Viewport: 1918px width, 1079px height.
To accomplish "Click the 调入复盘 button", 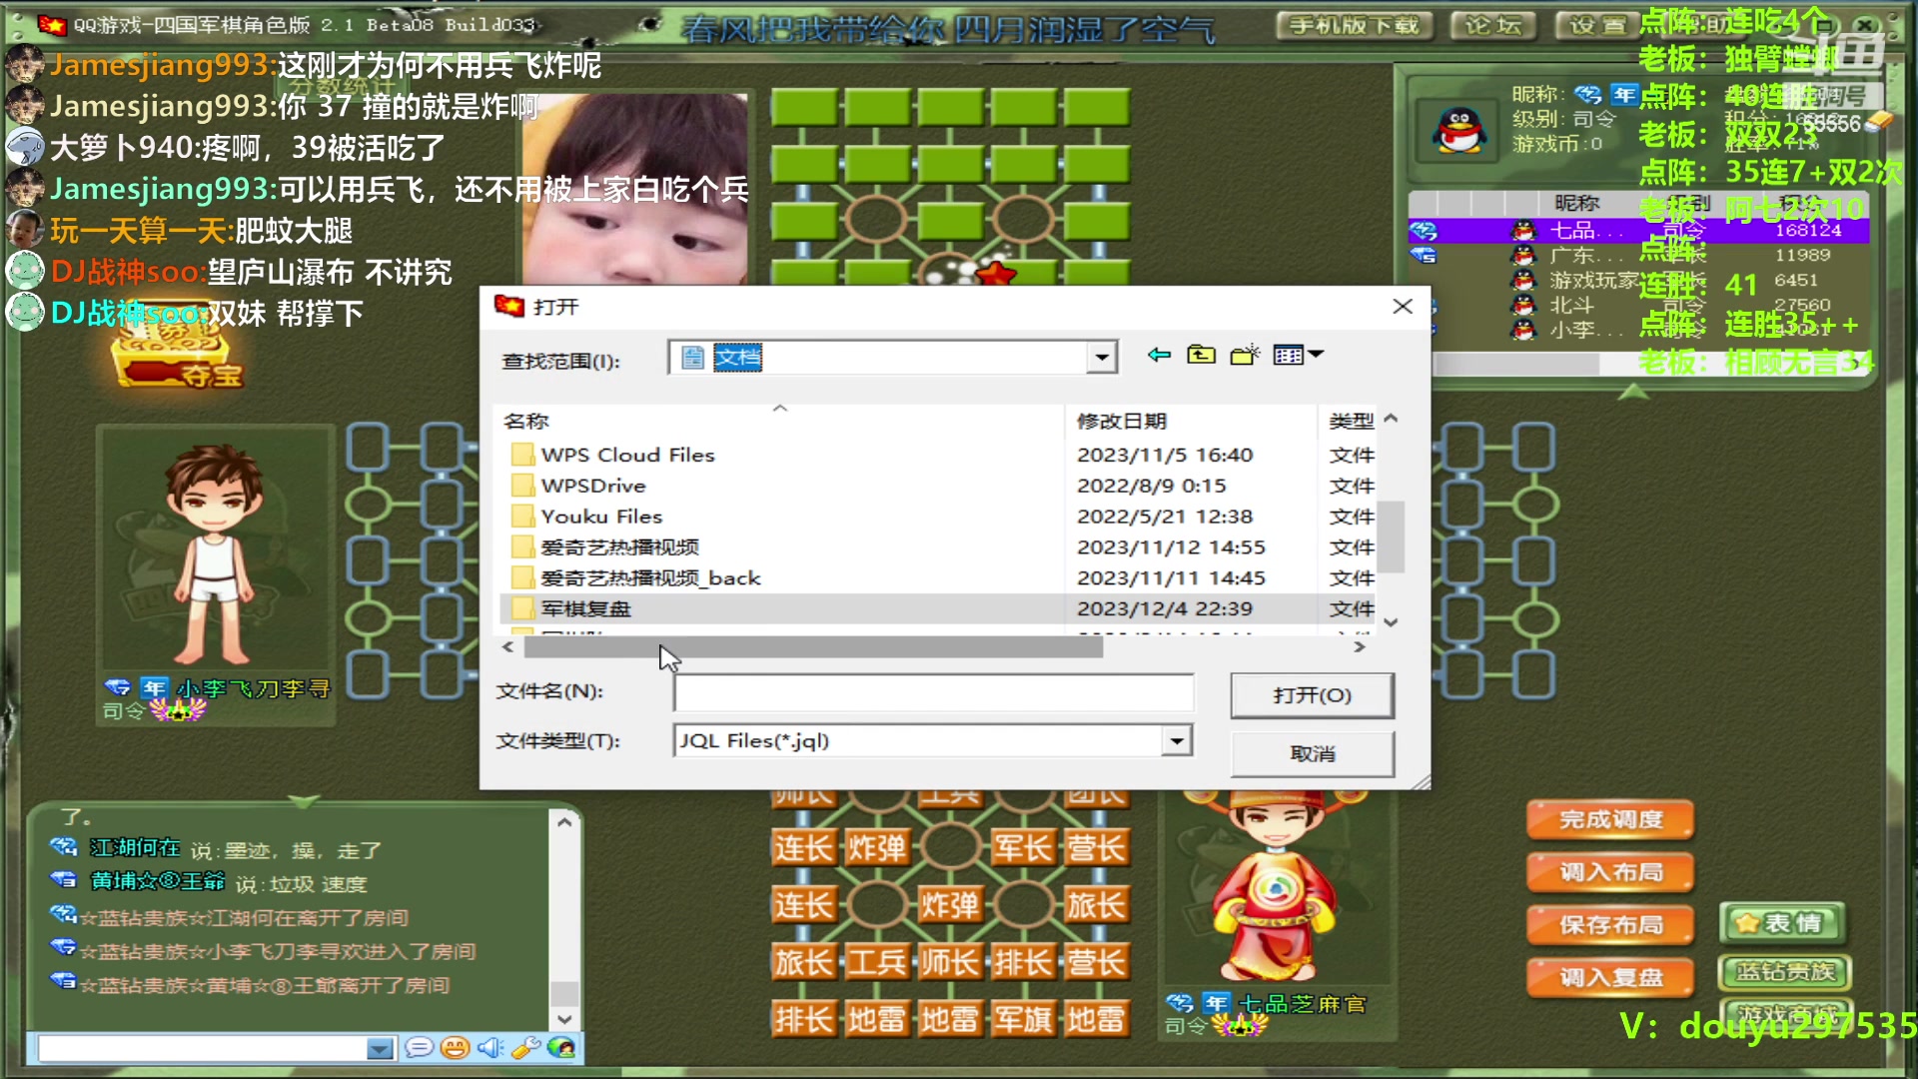I will pyautogui.click(x=1610, y=977).
